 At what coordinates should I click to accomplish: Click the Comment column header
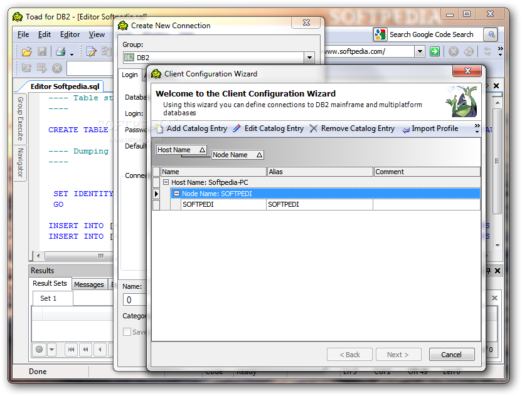(427, 172)
